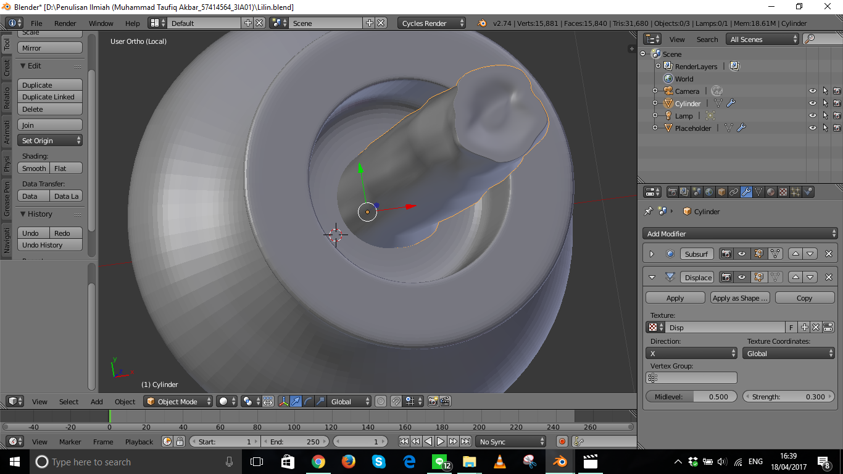Open the Object properties cube tab
This screenshot has height=474, width=843.
point(721,192)
